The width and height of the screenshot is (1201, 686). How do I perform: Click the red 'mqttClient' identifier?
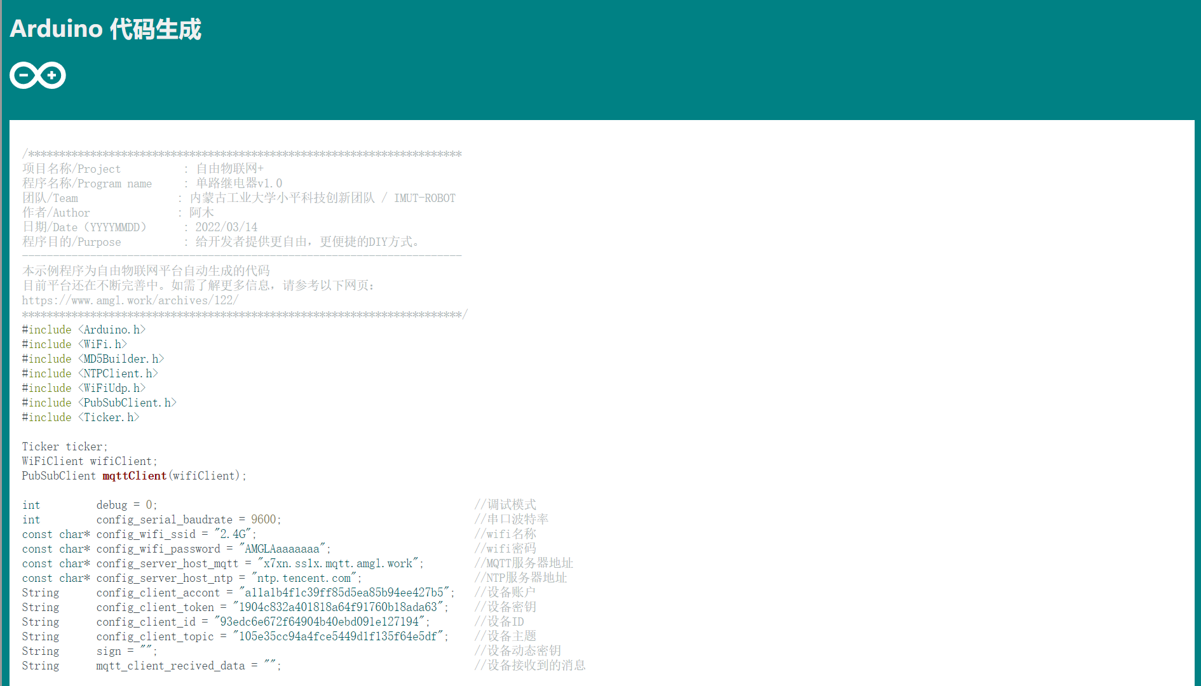[x=134, y=476]
